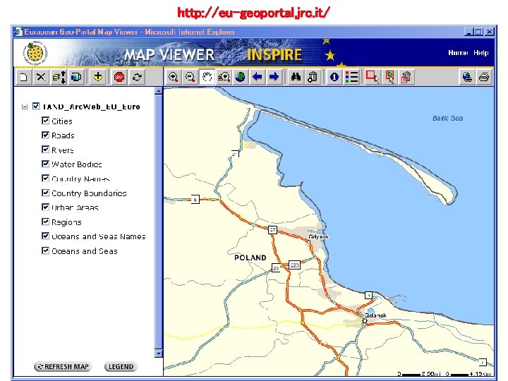Click the X remove layer icon
Screen dimensions: 508x381
(41, 77)
